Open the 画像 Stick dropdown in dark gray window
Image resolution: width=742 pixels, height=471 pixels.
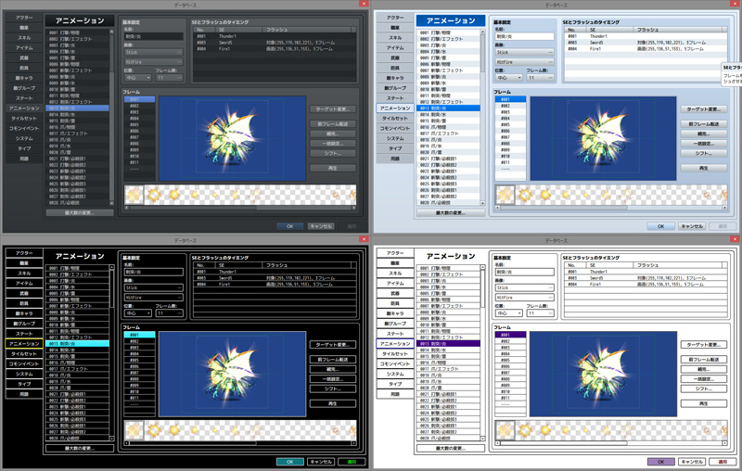(x=153, y=52)
